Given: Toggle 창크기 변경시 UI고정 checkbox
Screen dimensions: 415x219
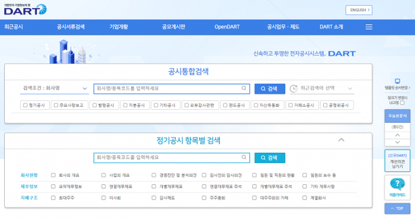Looking at the screenshot, I should point(403,103).
